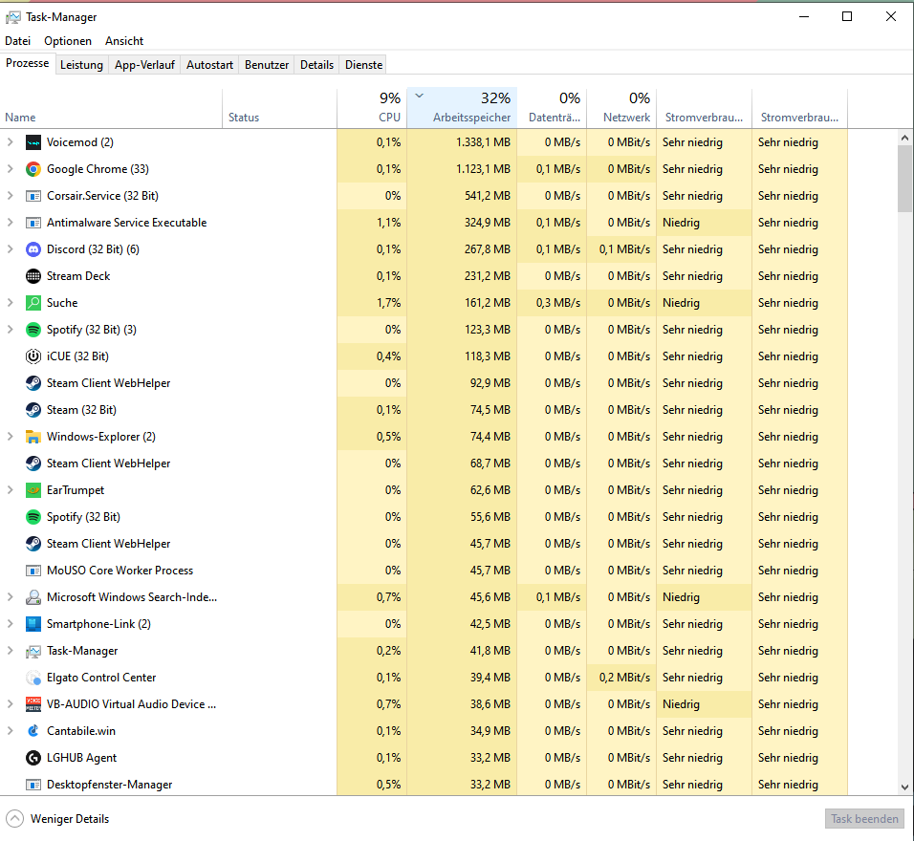Viewport: 914px width, 841px height.
Task: Sort by the Datenträger column header
Action: pos(552,107)
